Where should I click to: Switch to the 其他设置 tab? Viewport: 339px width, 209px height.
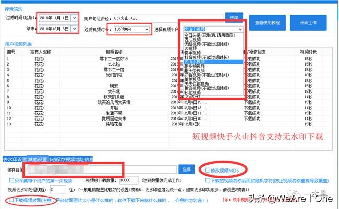pyautogui.click(x=37, y=159)
